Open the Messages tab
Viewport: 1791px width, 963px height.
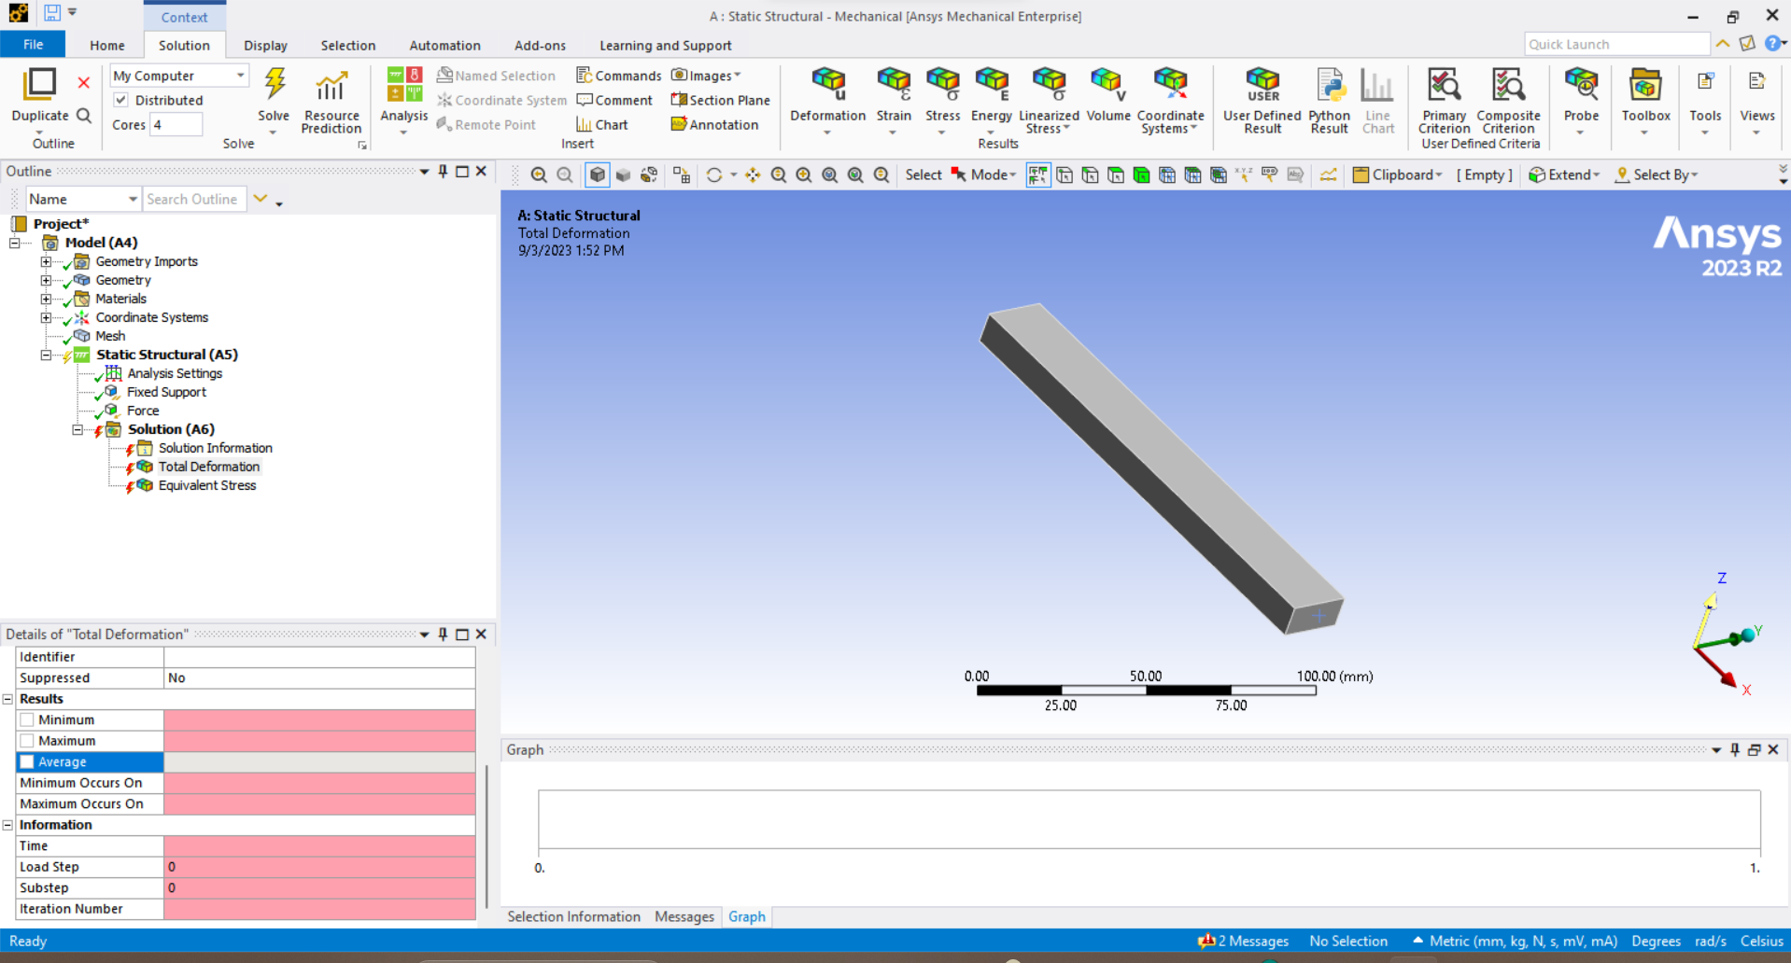coord(684,916)
